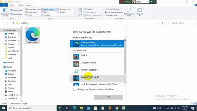Click the Search webhero field
The width and height of the screenshot is (197, 111).
(x=181, y=23)
